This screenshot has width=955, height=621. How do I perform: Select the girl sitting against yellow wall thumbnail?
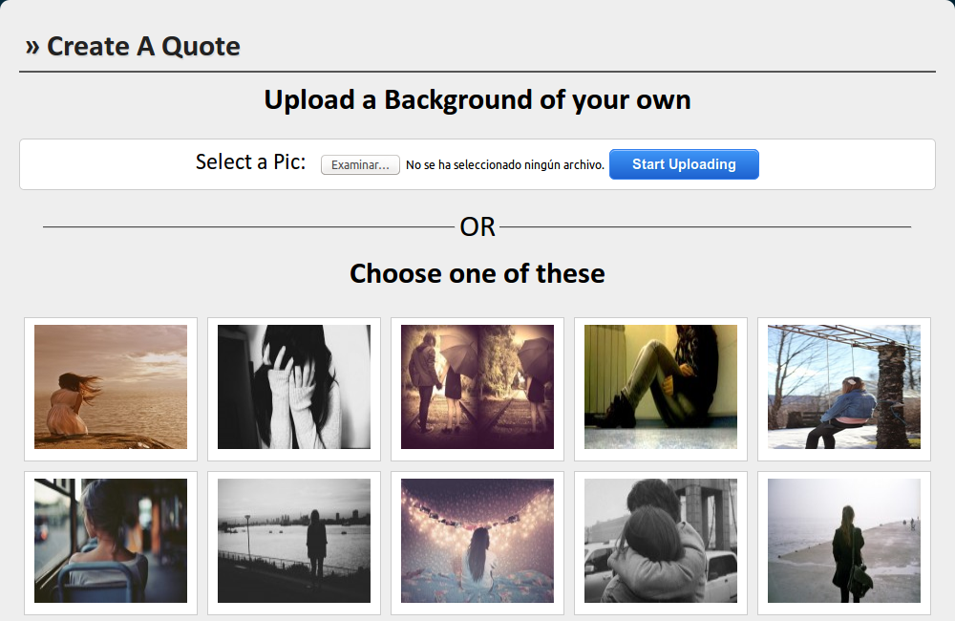click(661, 387)
